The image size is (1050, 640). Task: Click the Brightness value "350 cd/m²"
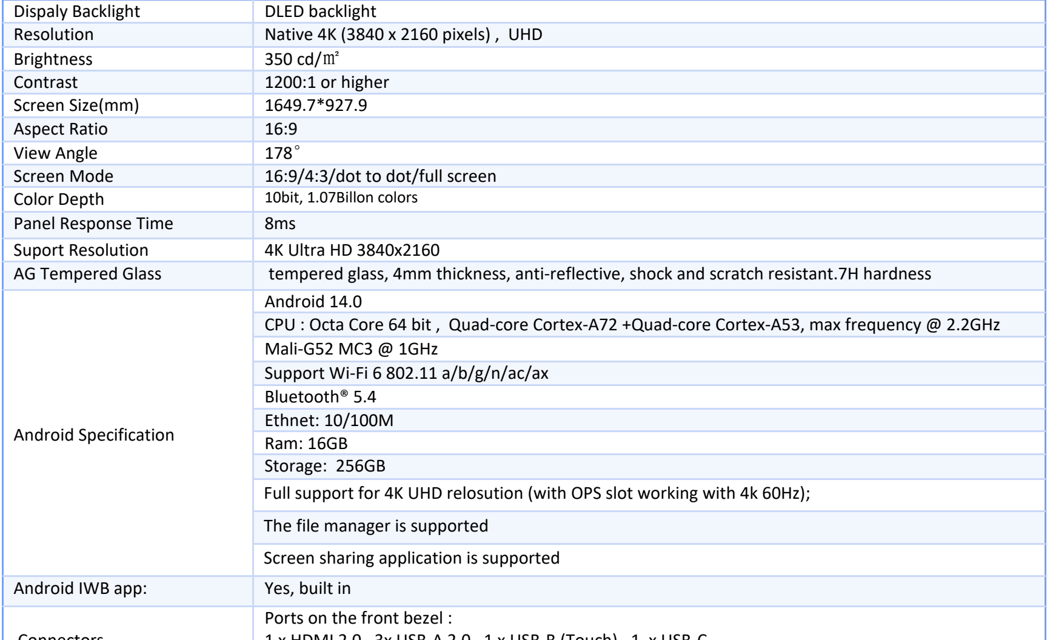pos(296,59)
